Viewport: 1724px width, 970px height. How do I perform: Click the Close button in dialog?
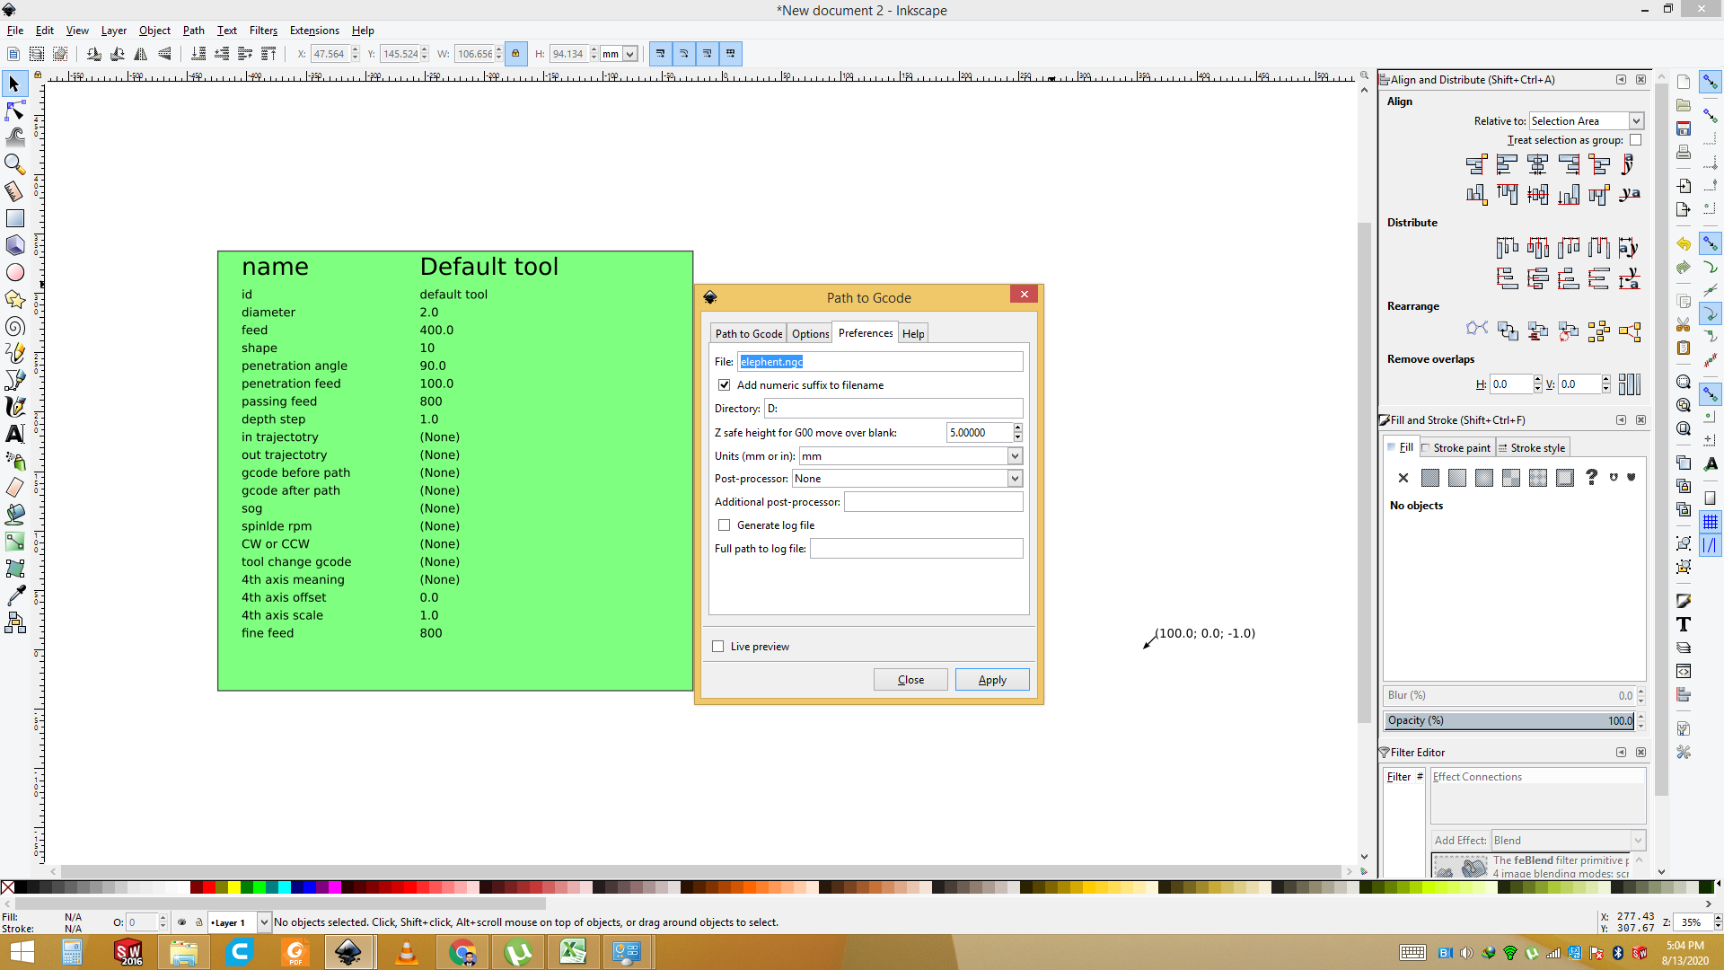click(910, 680)
